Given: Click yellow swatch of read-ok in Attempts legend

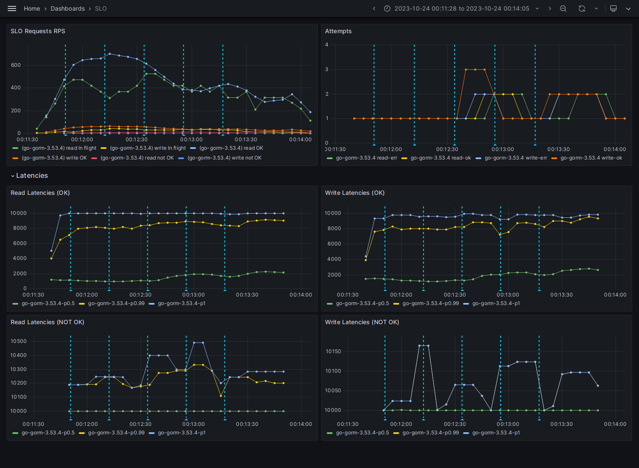Looking at the screenshot, I should 404,158.
